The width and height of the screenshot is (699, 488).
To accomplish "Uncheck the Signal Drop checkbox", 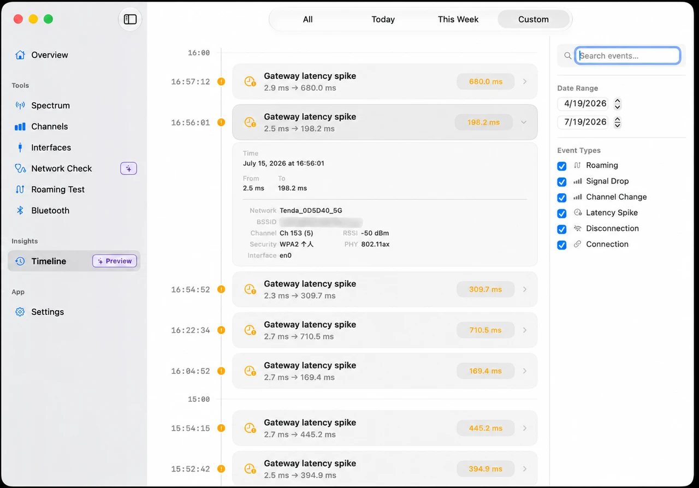I will (x=562, y=182).
